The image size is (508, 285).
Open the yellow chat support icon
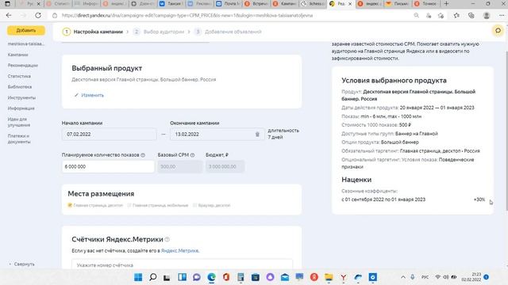(498, 31)
